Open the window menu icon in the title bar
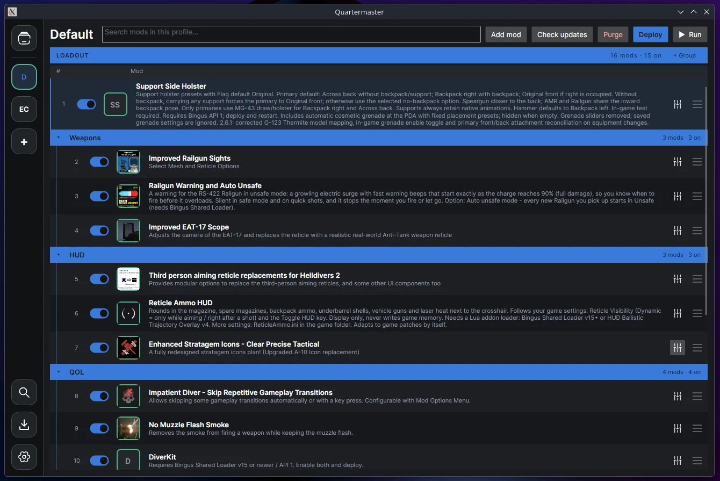 point(12,12)
